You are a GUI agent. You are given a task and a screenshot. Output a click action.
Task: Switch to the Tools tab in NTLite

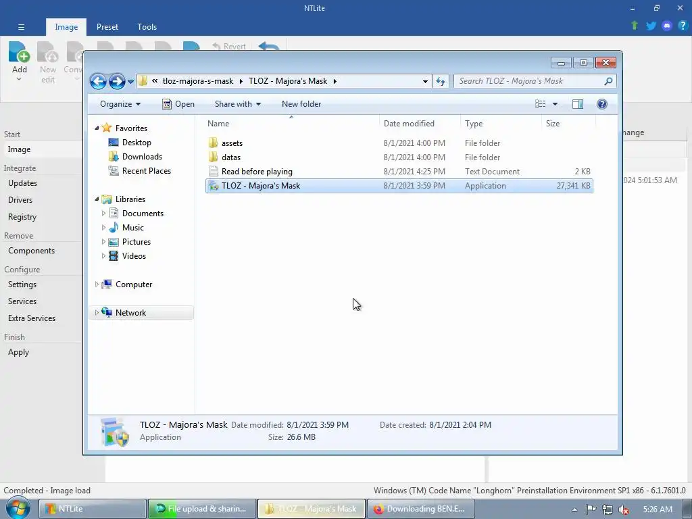147,27
